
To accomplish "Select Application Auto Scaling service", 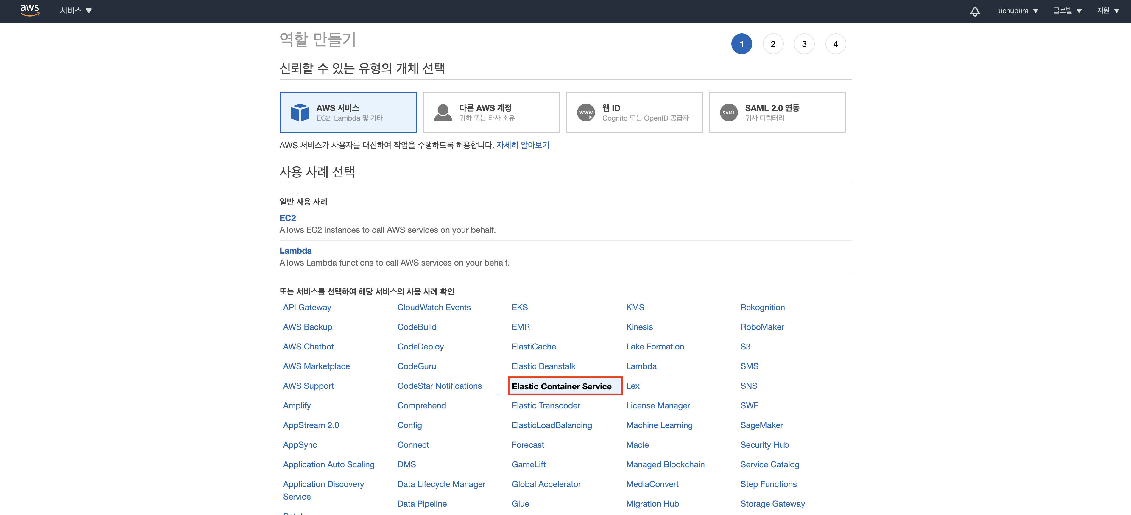I will point(328,464).
